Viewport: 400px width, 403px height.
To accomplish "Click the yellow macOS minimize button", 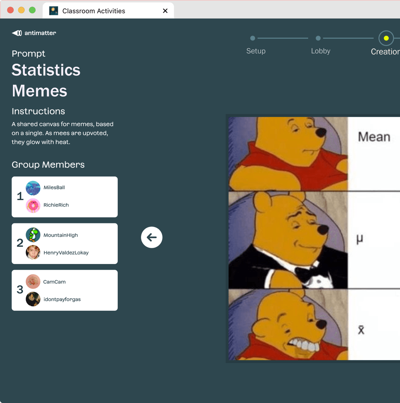I will pos(21,10).
